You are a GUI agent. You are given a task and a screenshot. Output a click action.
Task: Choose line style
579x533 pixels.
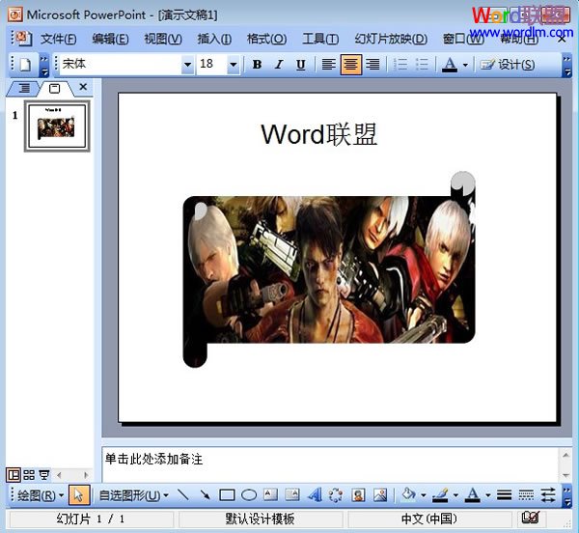tap(504, 495)
